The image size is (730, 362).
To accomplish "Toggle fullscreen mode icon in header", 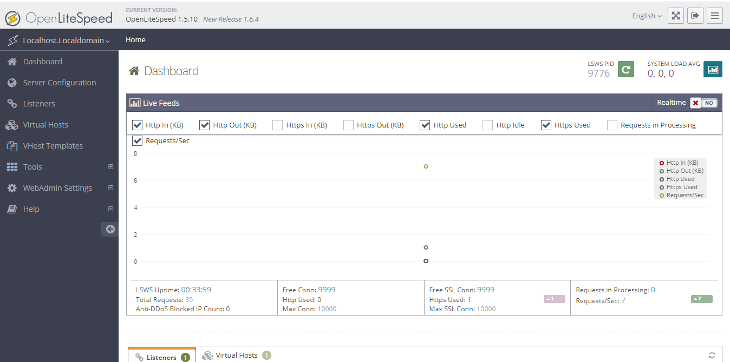I will point(675,16).
